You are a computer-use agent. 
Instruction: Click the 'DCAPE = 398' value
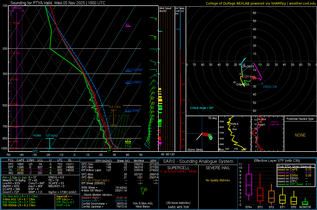pyautogui.click(x=11, y=189)
